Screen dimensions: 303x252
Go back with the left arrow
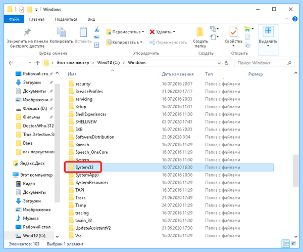(x=11, y=63)
